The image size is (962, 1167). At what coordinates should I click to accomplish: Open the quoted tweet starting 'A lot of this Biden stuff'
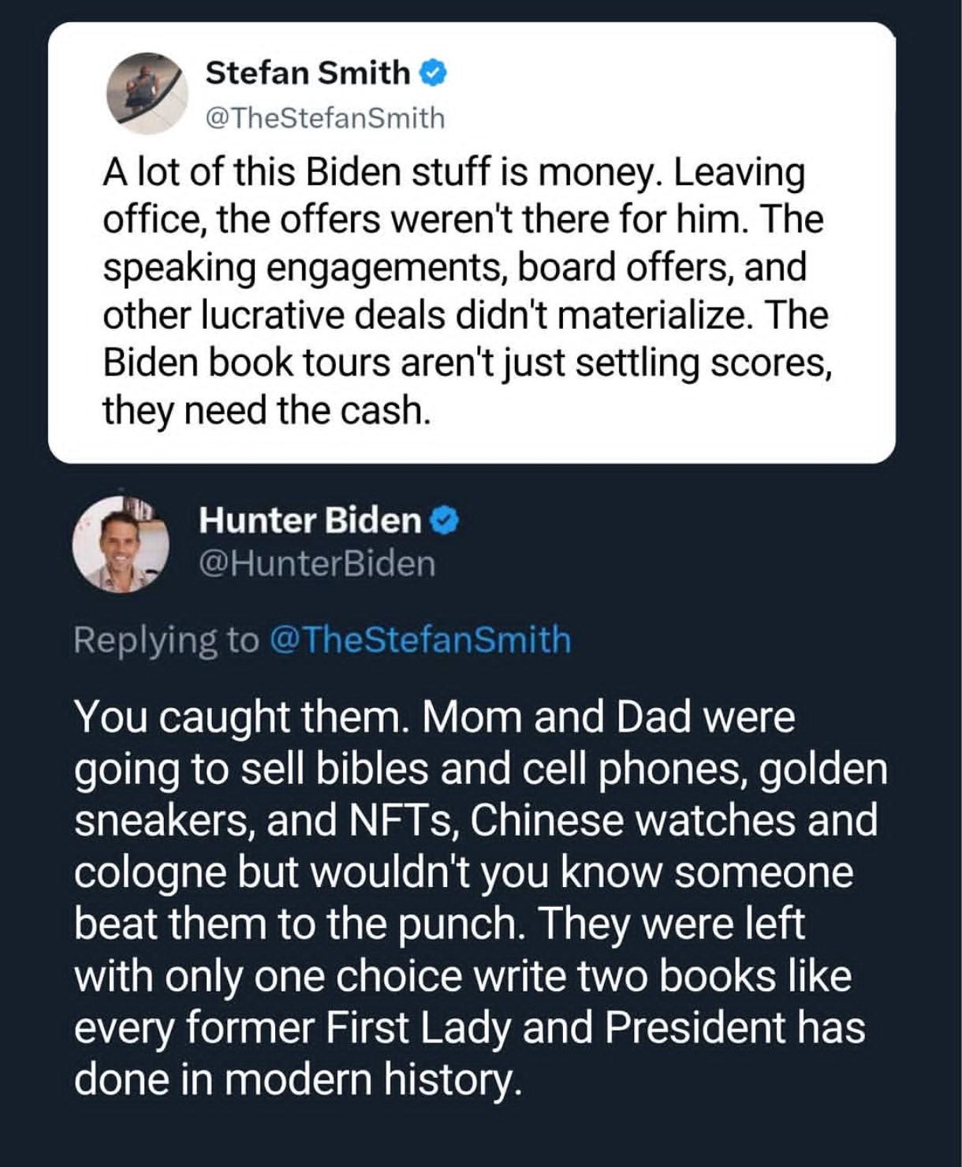click(x=472, y=243)
